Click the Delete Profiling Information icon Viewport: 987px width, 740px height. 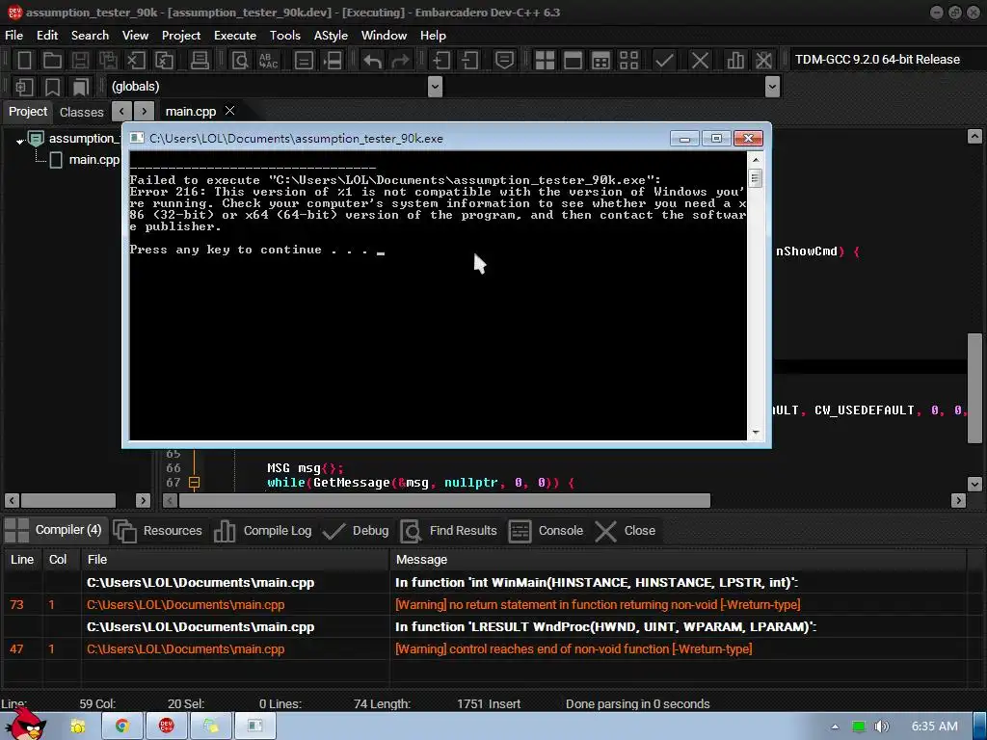pyautogui.click(x=763, y=61)
